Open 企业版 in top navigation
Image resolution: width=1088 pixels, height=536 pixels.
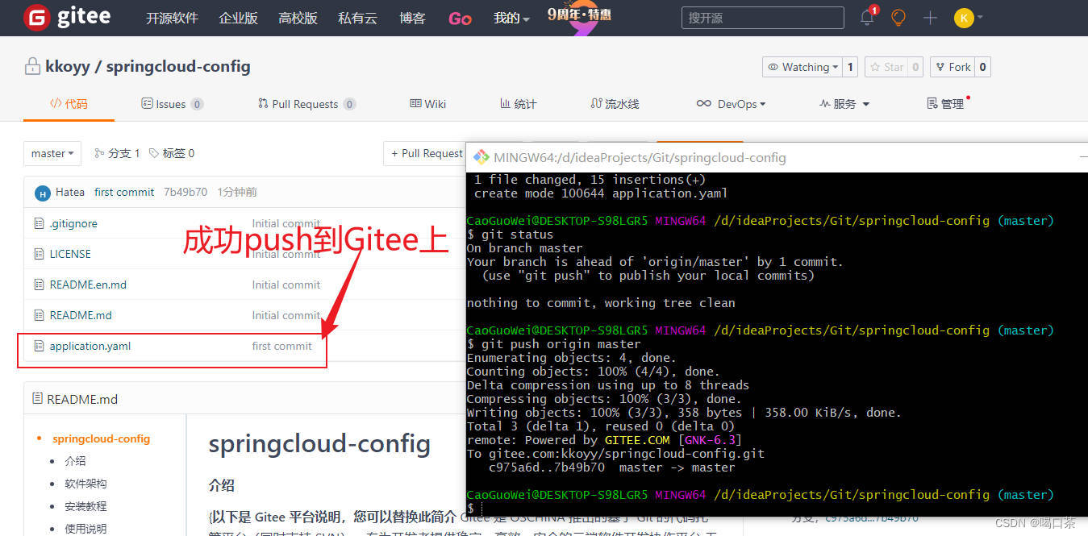[x=238, y=18]
